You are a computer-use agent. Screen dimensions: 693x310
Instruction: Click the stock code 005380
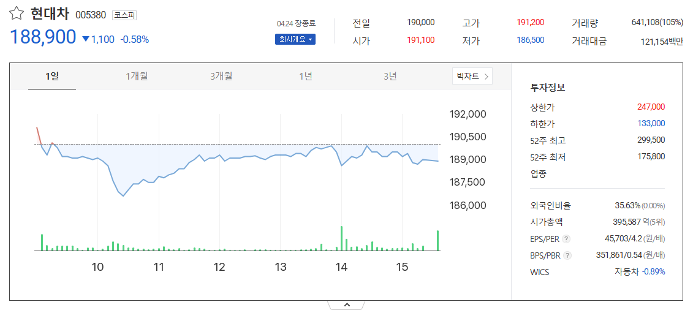91,15
